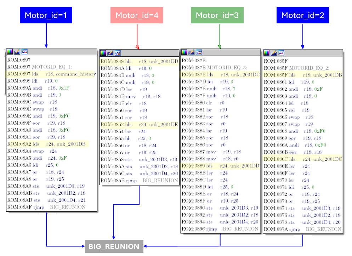Click the "ROM:0880 clr r0" instruction
352x256 pixels.
point(203,103)
